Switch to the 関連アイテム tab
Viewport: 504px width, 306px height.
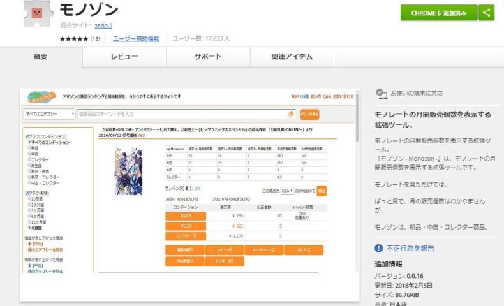point(292,57)
